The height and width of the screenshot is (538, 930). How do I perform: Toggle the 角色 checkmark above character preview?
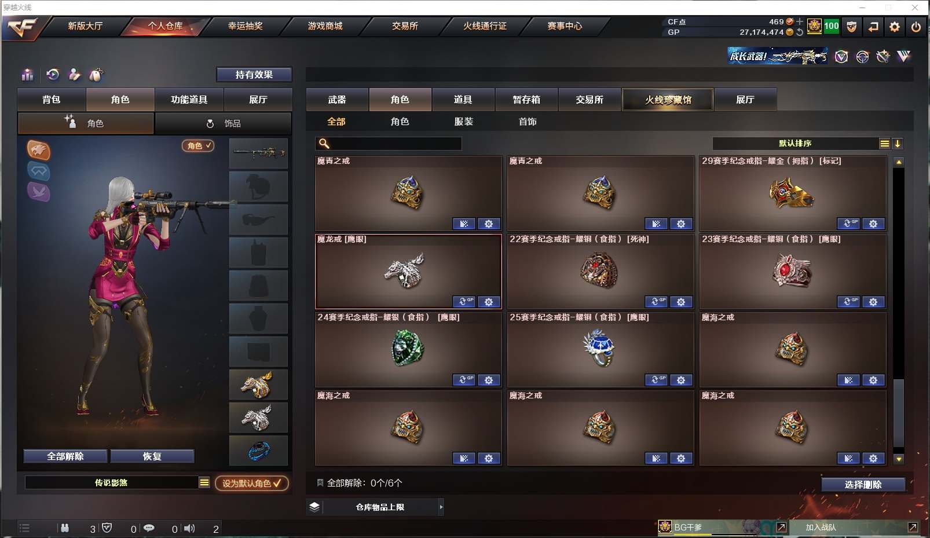pos(198,146)
